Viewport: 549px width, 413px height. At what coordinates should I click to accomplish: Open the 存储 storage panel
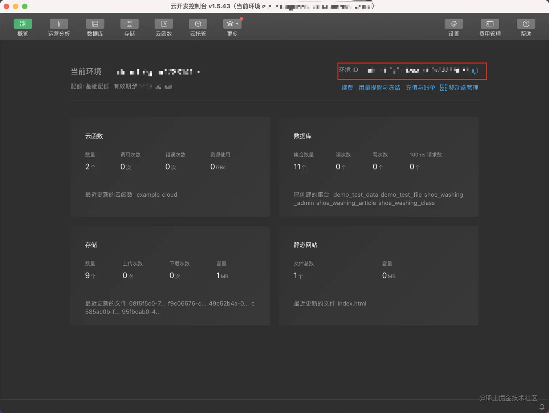click(129, 28)
